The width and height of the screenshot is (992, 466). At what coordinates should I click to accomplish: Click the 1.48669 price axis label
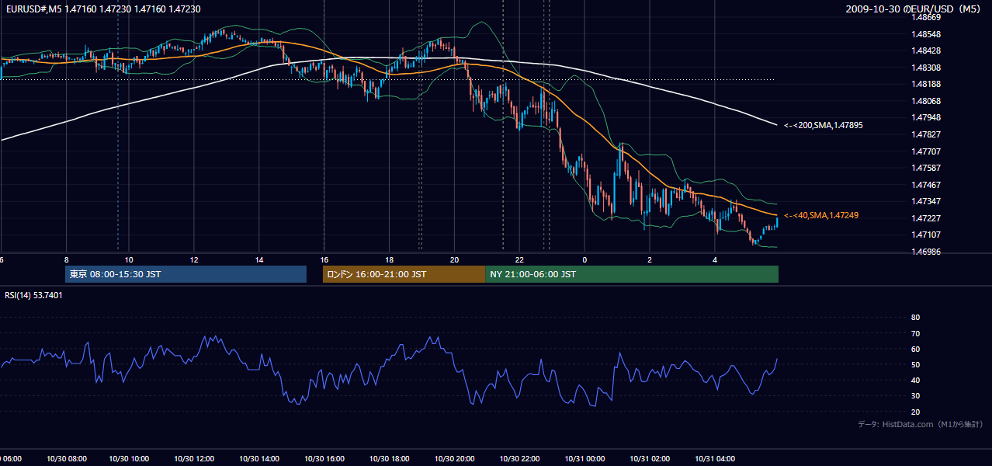click(925, 17)
